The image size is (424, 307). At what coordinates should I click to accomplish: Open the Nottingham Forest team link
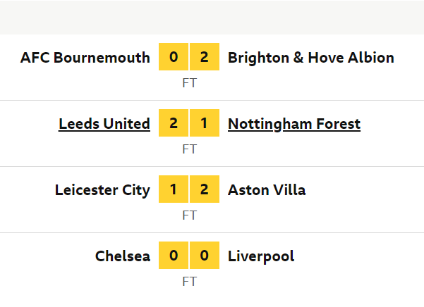coord(294,125)
